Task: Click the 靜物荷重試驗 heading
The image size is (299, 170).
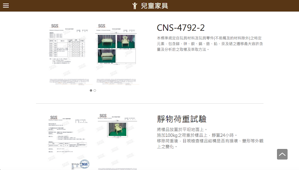Action: tap(182, 119)
